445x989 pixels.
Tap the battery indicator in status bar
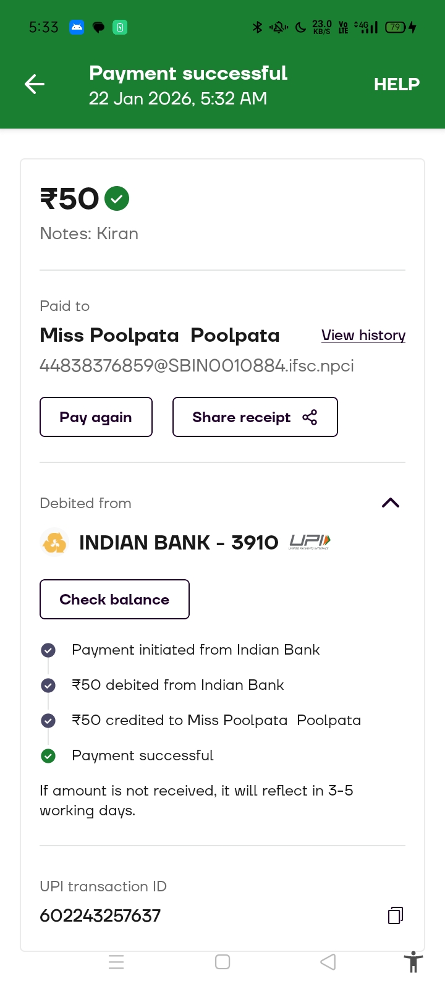396,27
